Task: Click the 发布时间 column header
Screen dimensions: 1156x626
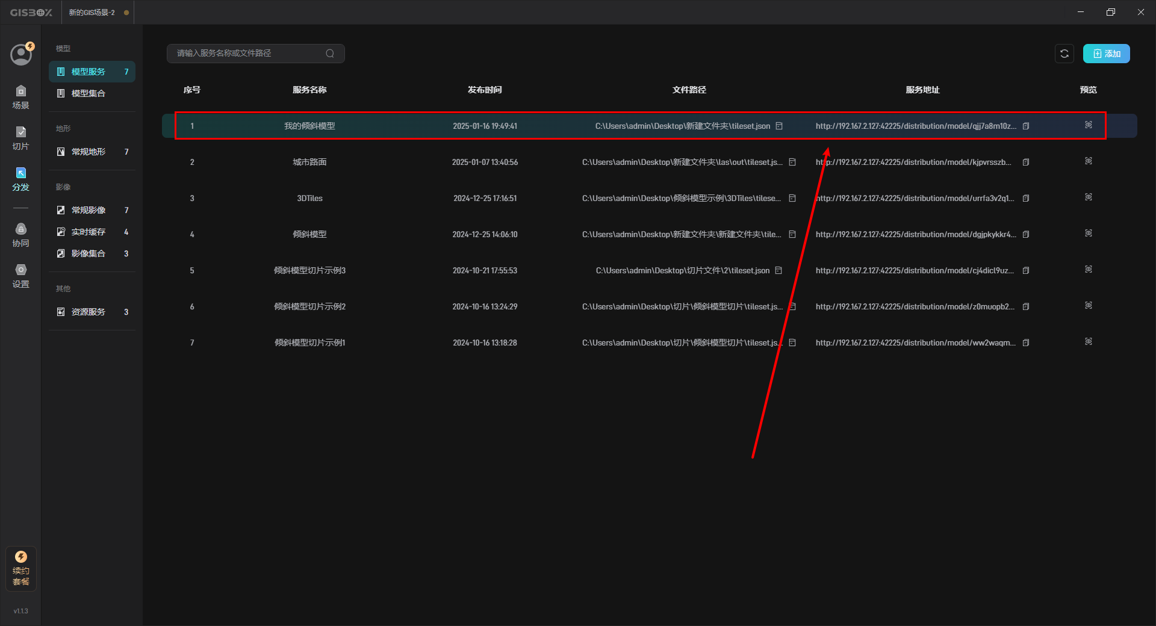Action: click(485, 90)
